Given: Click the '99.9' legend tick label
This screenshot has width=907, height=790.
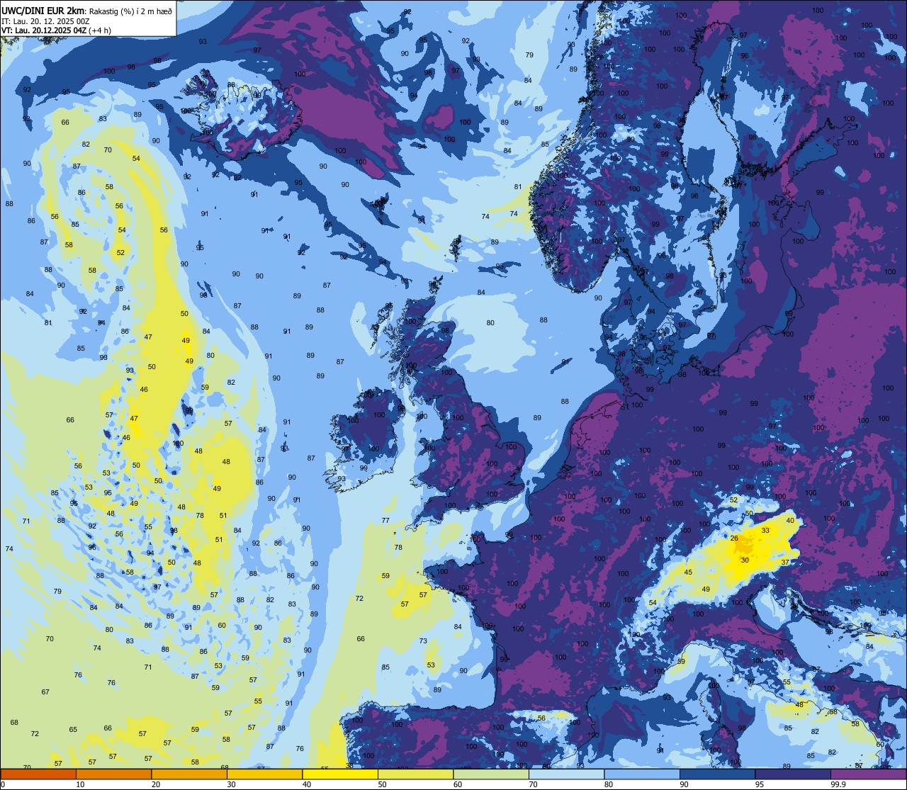Looking at the screenshot, I should click(838, 784).
